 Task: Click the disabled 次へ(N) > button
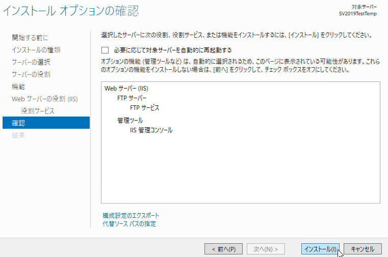point(266,249)
